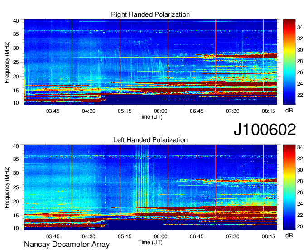Click 04:30 tick on left-handed time axis
Screen dimensions: 308x250
(x=89, y=236)
